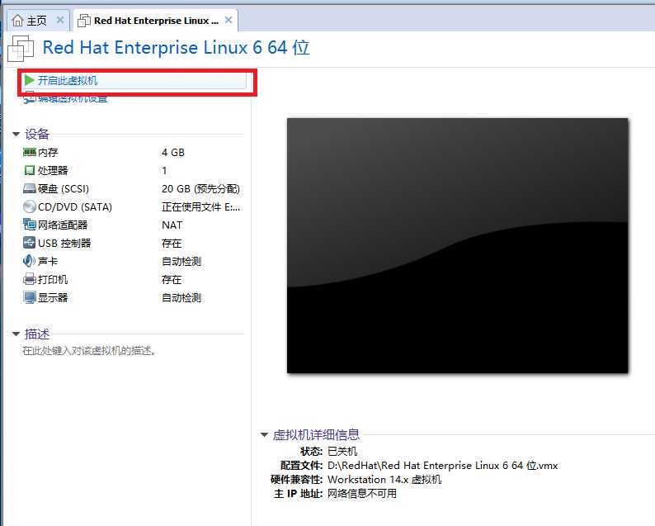Click the speaker icon for 声卡
655x526 pixels.
point(29,261)
